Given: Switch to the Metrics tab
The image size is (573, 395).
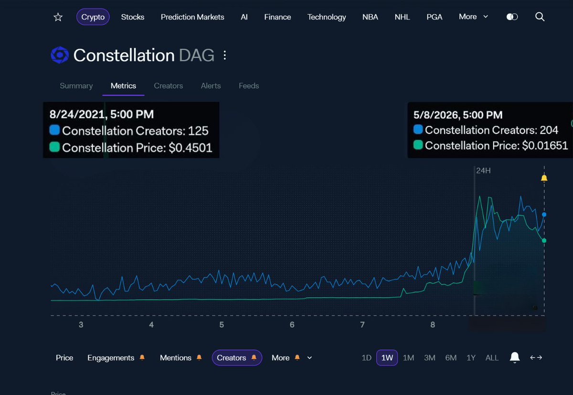Looking at the screenshot, I should [x=123, y=86].
